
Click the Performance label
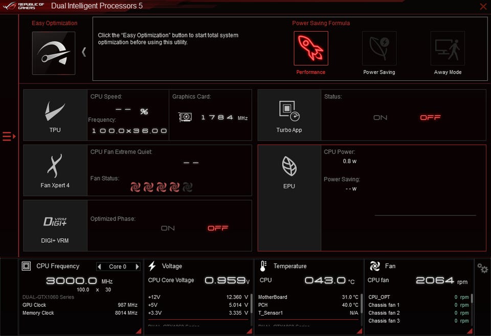[310, 72]
